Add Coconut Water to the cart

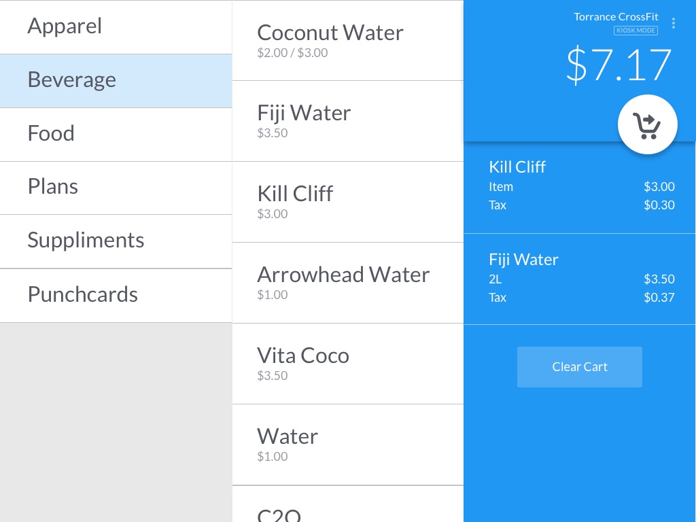click(347, 40)
